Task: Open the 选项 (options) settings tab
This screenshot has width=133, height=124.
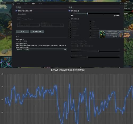Action: [x=26, y=4]
